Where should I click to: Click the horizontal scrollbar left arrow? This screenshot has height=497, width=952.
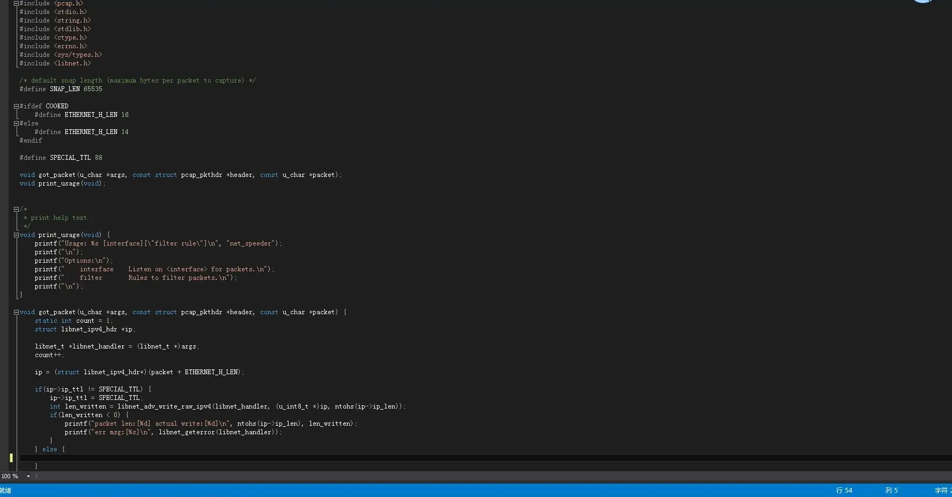36,476
